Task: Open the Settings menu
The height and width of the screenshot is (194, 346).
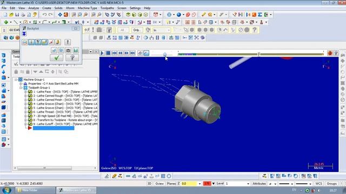Action: point(135,8)
